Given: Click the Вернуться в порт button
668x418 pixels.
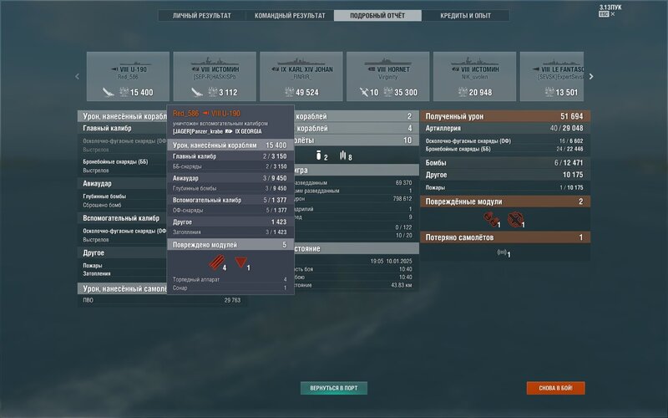Looking at the screenshot, I should click(x=333, y=389).
